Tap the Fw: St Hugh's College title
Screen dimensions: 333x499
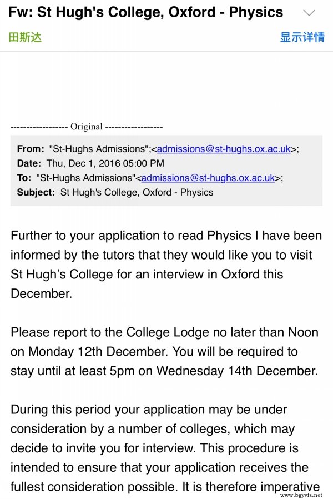145,12
